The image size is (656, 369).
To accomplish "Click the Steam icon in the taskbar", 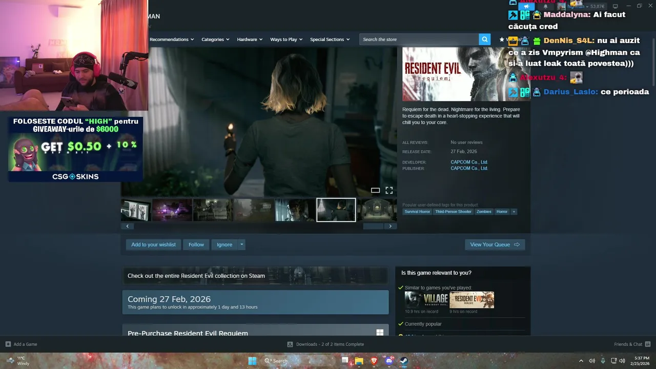I will tap(403, 361).
